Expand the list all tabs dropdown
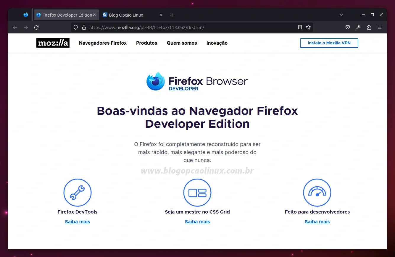The image size is (395, 257). click(341, 15)
